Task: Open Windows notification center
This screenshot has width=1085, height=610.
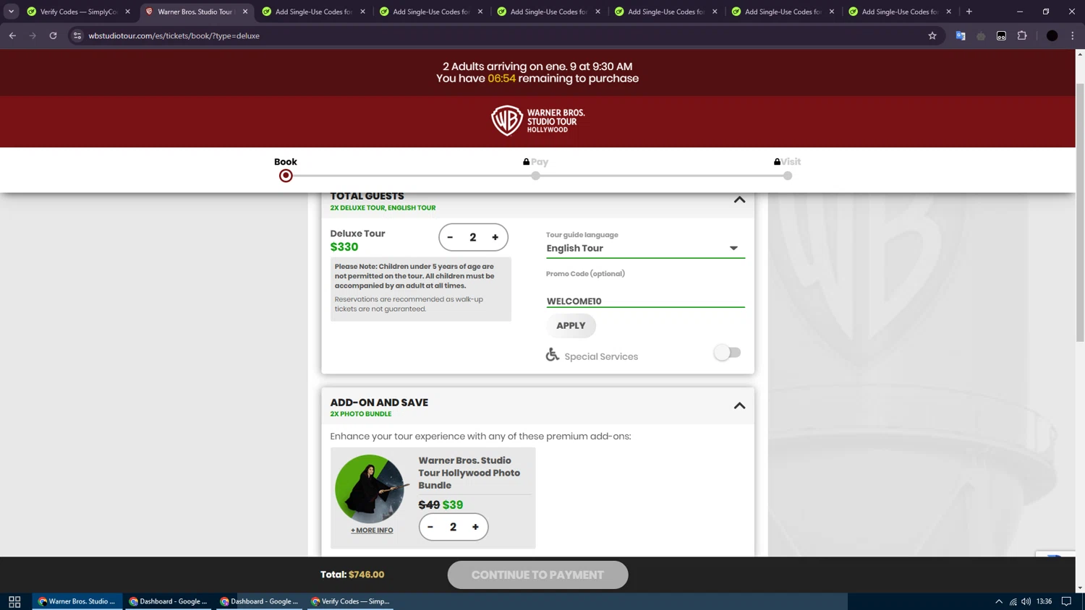Action: tap(1066, 601)
